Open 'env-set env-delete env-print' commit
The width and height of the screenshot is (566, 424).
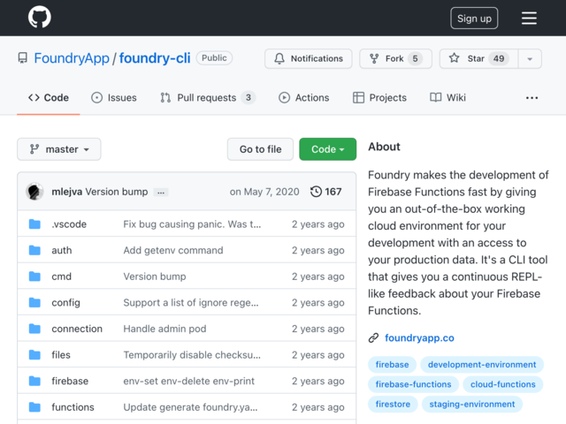(188, 381)
